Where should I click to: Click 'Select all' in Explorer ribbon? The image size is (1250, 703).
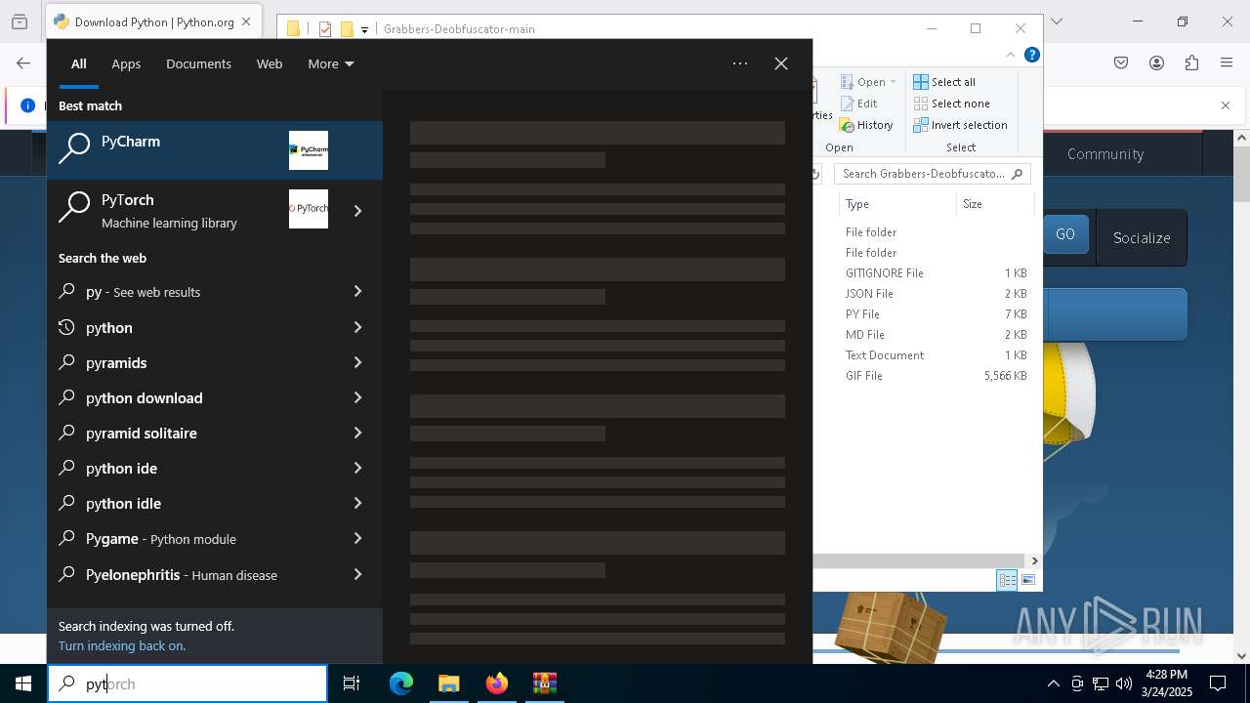(944, 82)
